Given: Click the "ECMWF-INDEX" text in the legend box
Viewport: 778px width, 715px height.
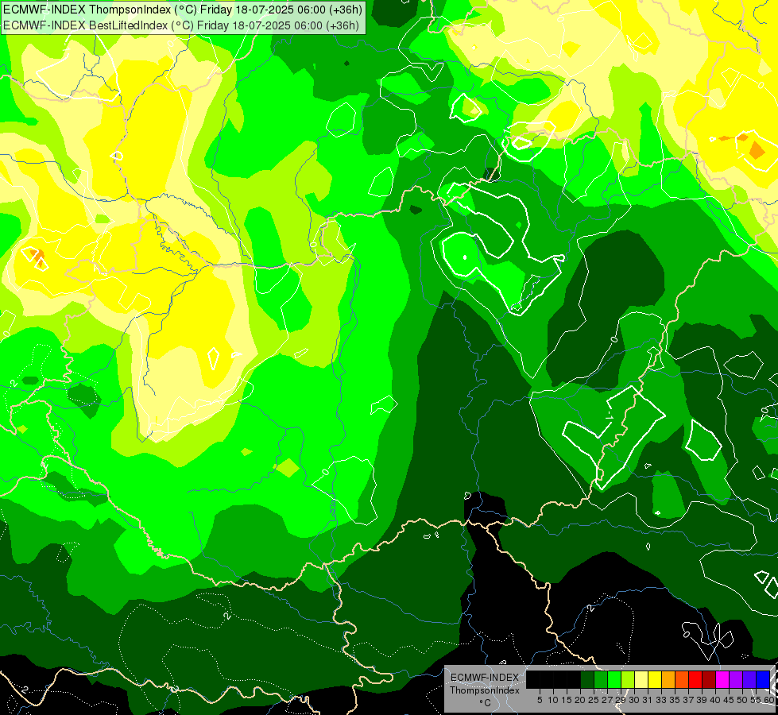Looking at the screenshot, I should pyautogui.click(x=485, y=678).
